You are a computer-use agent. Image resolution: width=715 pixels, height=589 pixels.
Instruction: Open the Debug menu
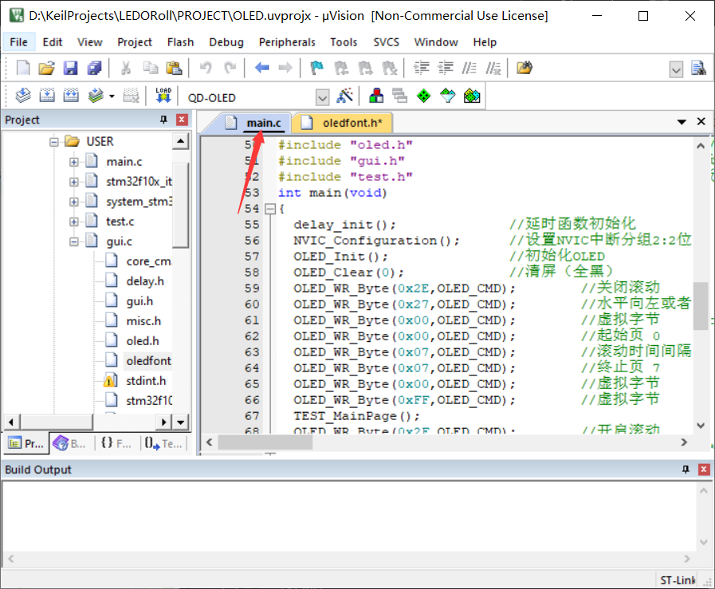226,42
